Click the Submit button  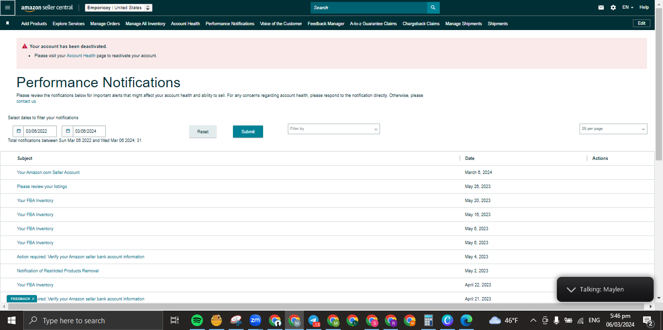pyautogui.click(x=248, y=132)
